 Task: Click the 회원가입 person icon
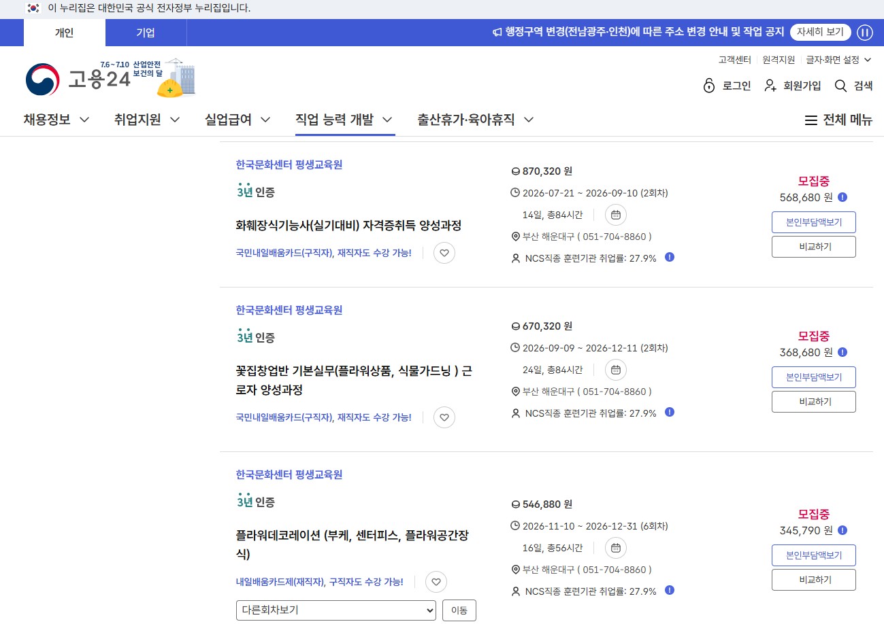[x=770, y=86]
